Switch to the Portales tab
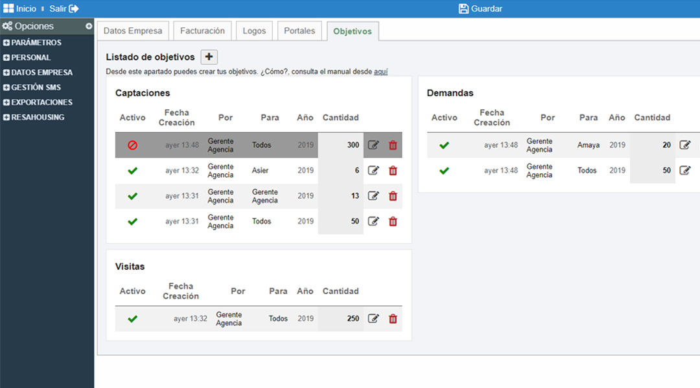 [299, 31]
